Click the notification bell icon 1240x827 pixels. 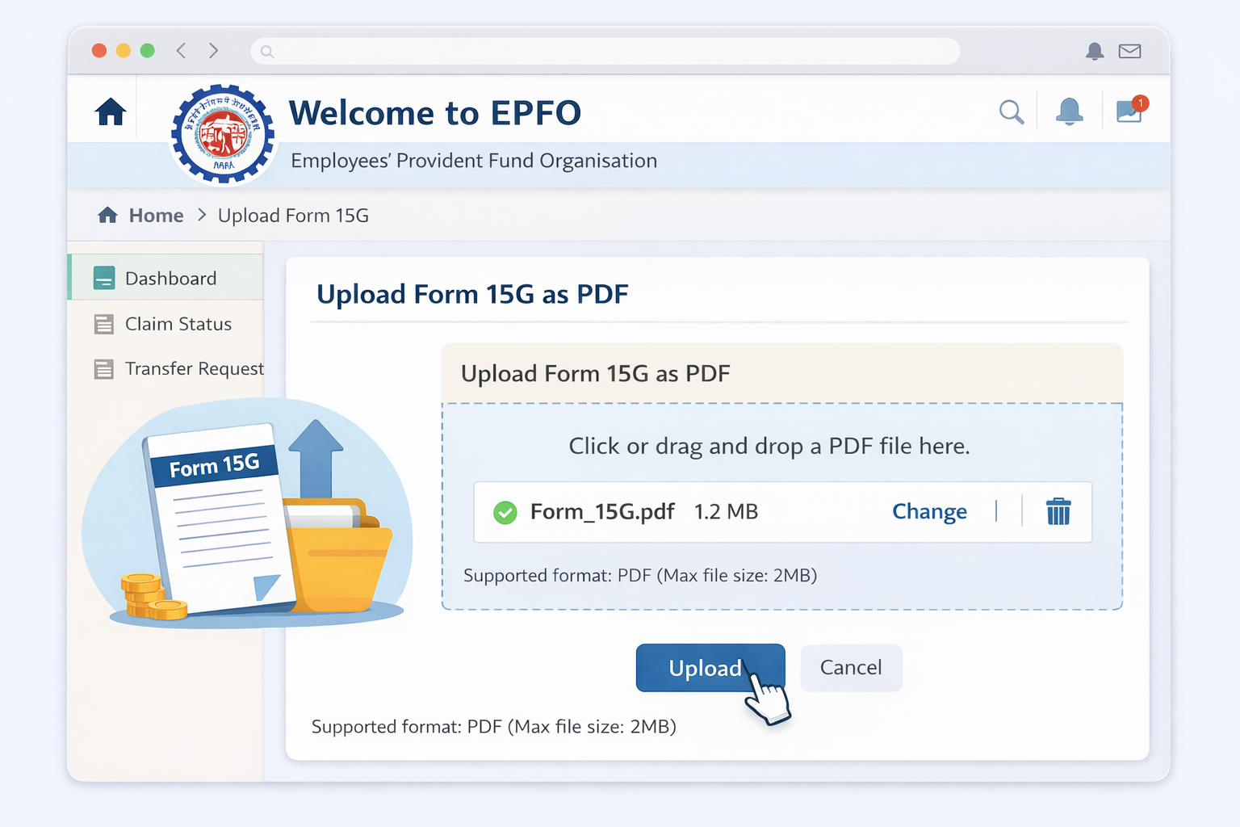coord(1070,112)
